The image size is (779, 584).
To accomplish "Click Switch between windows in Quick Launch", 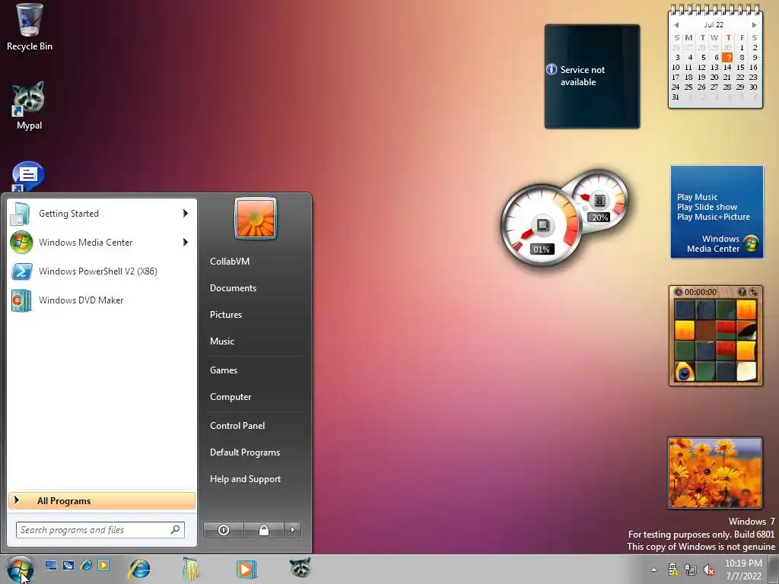I will click(68, 565).
